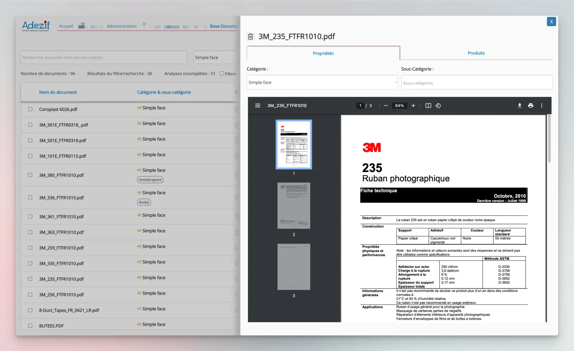Zoom out PDF with minus icon
Image resolution: width=574 pixels, height=351 pixels.
[x=386, y=106]
